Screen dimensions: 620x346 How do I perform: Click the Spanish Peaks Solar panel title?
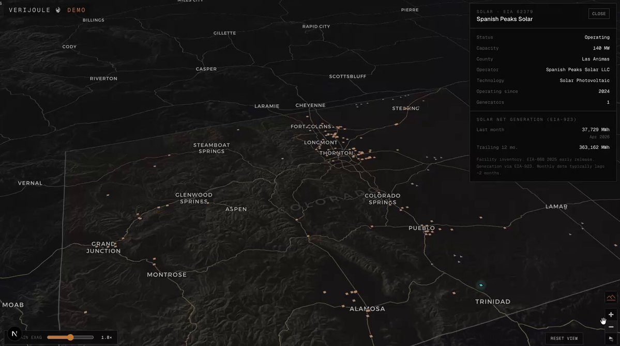click(504, 19)
